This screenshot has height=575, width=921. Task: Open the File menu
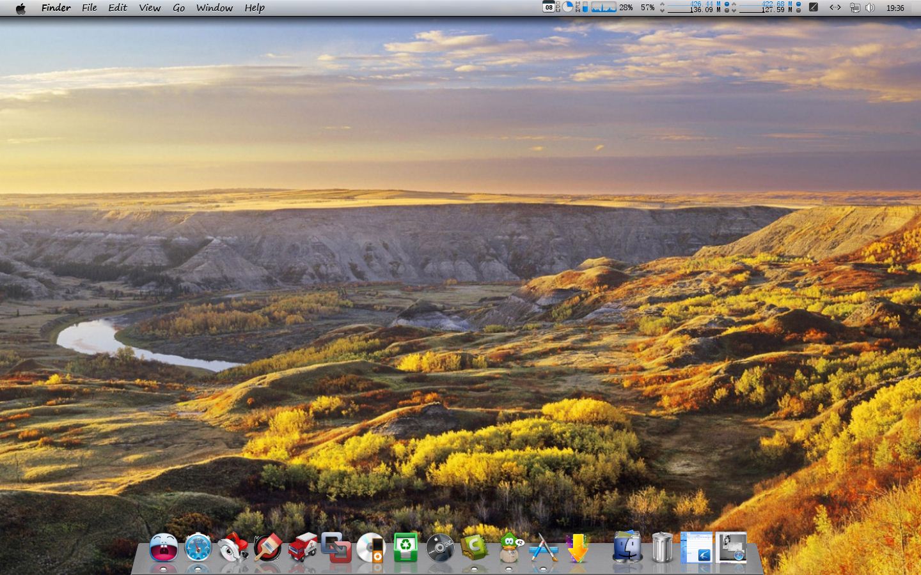90,8
